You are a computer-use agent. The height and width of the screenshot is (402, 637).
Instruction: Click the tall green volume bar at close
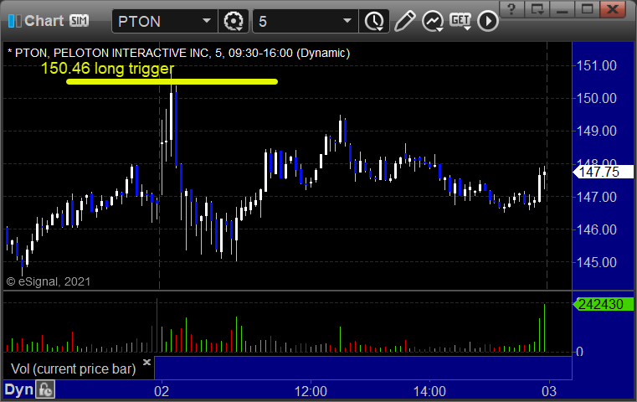coord(545,328)
